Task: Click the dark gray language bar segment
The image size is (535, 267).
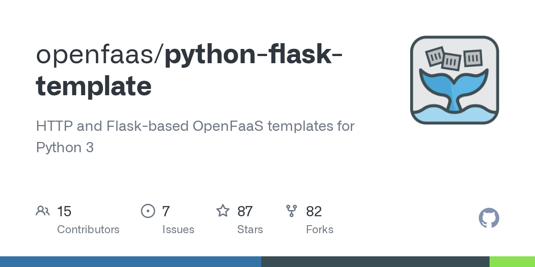Action: coord(375,262)
